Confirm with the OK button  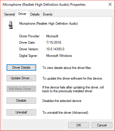click(79, 125)
